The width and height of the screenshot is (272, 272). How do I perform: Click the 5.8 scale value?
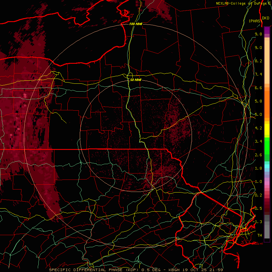coord(258,101)
